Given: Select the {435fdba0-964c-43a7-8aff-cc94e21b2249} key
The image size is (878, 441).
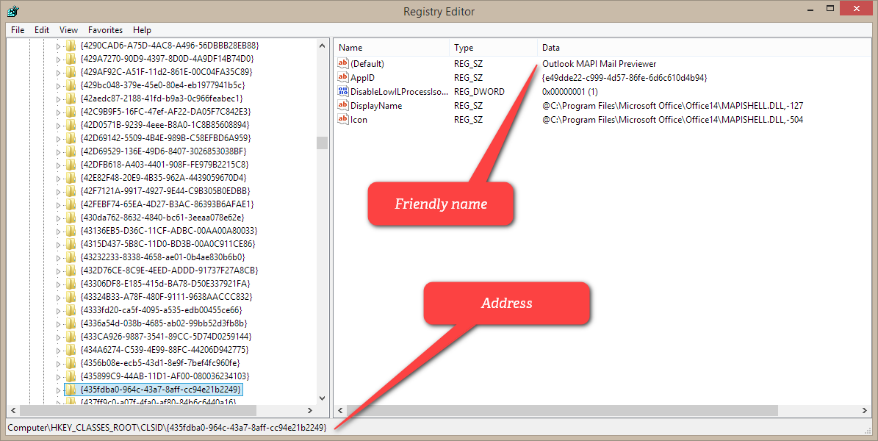Looking at the screenshot, I should pyautogui.click(x=160, y=389).
